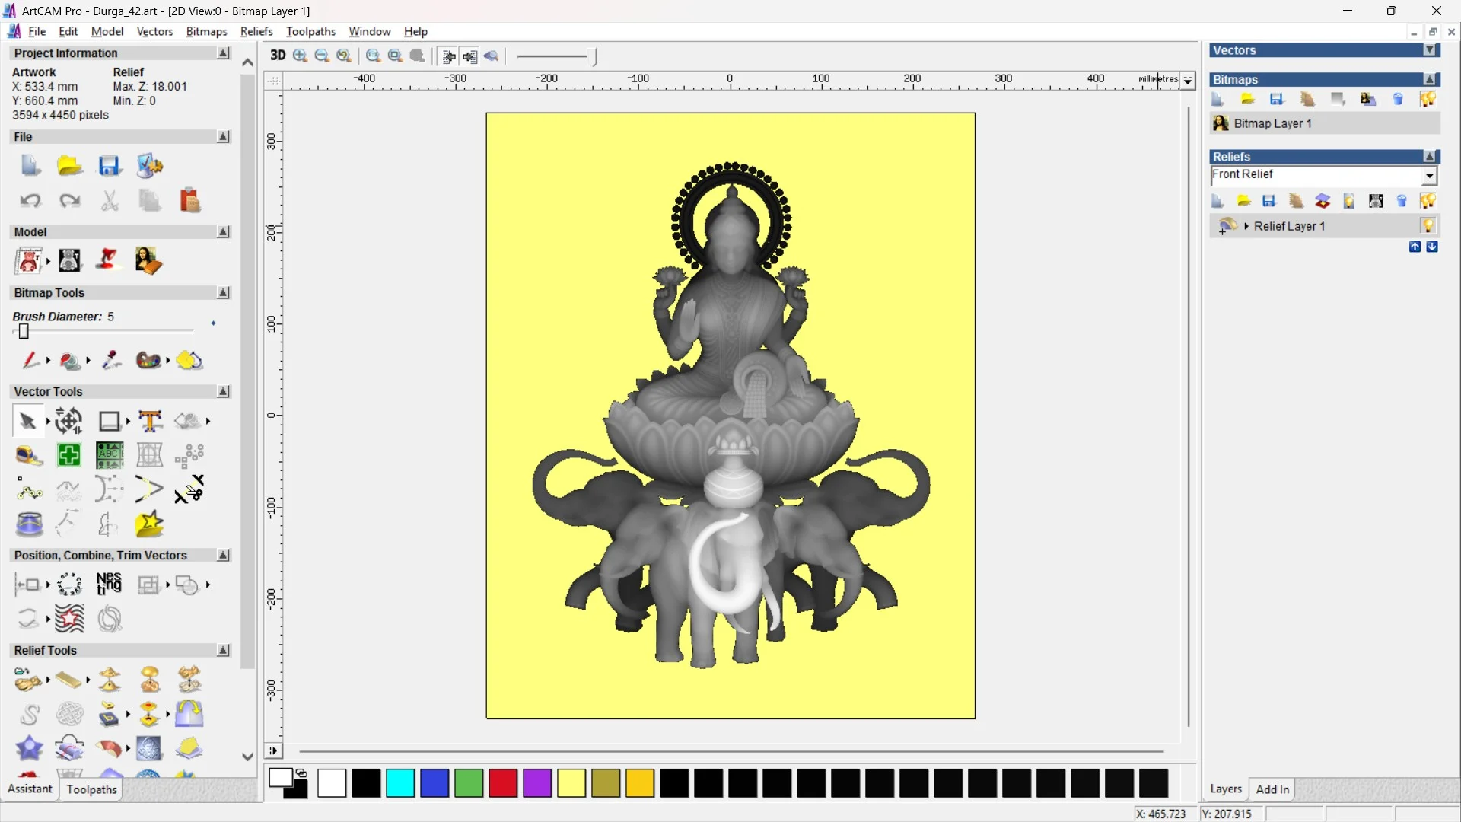
Task: Click the Add In tab button
Action: (x=1272, y=789)
